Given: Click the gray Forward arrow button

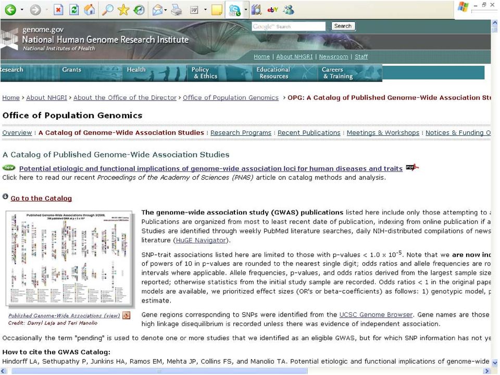Looking at the screenshot, I should 35,10.
